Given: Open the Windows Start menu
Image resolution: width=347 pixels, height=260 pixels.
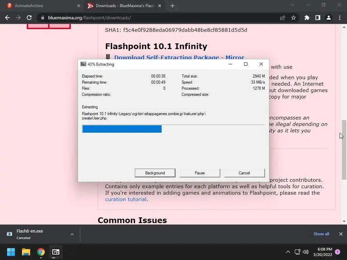Looking at the screenshot, I should (x=11, y=252).
